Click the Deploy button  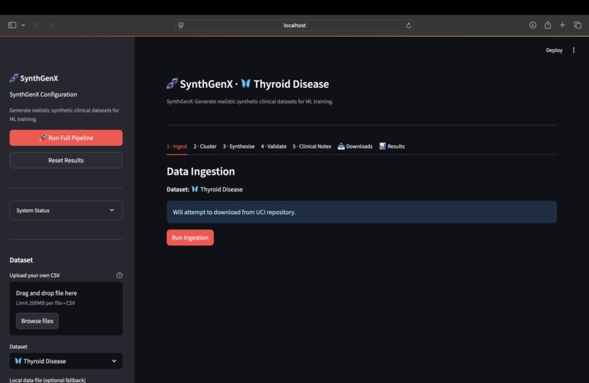(x=554, y=50)
